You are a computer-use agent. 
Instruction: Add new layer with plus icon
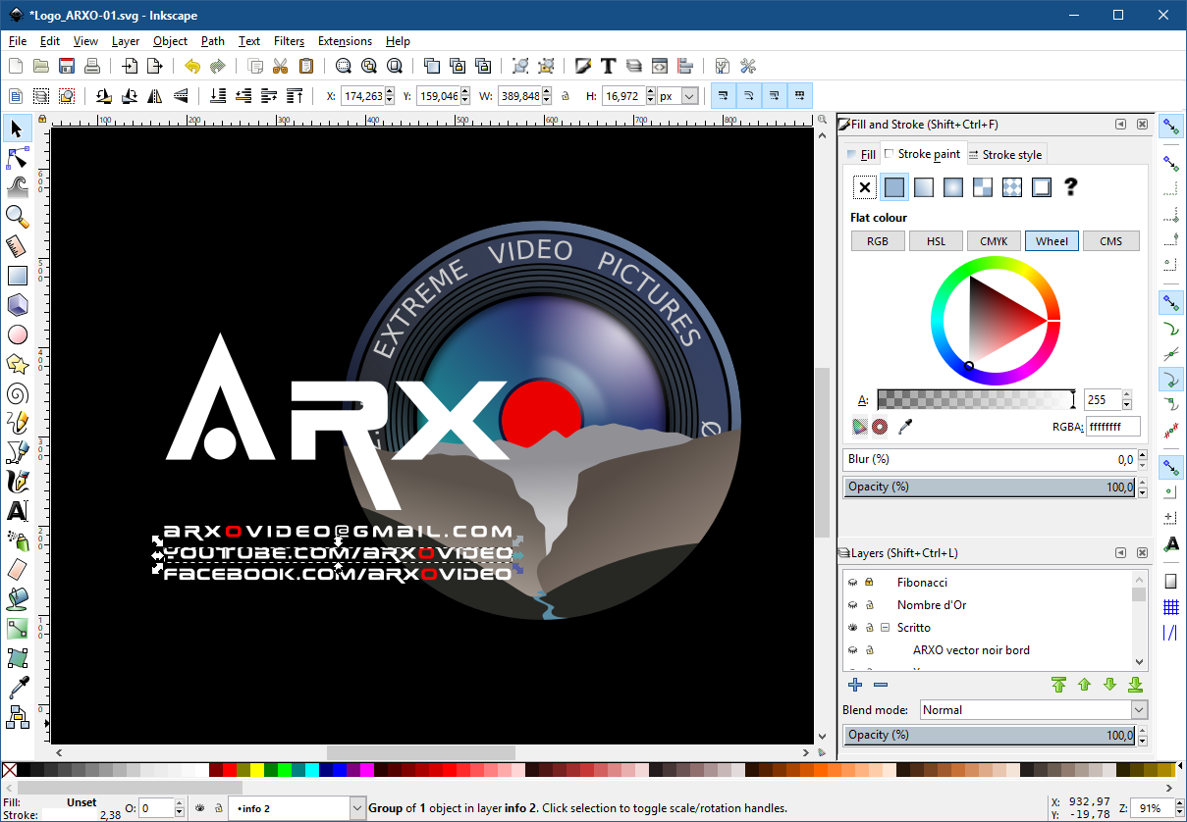tap(855, 685)
